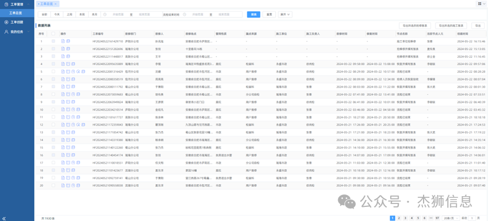The image size is (488, 221).
Task: Check the checkbox for row 17
Action: (53, 162)
